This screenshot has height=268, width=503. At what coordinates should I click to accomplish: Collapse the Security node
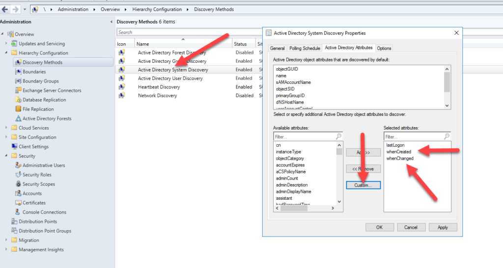[x=6, y=156]
